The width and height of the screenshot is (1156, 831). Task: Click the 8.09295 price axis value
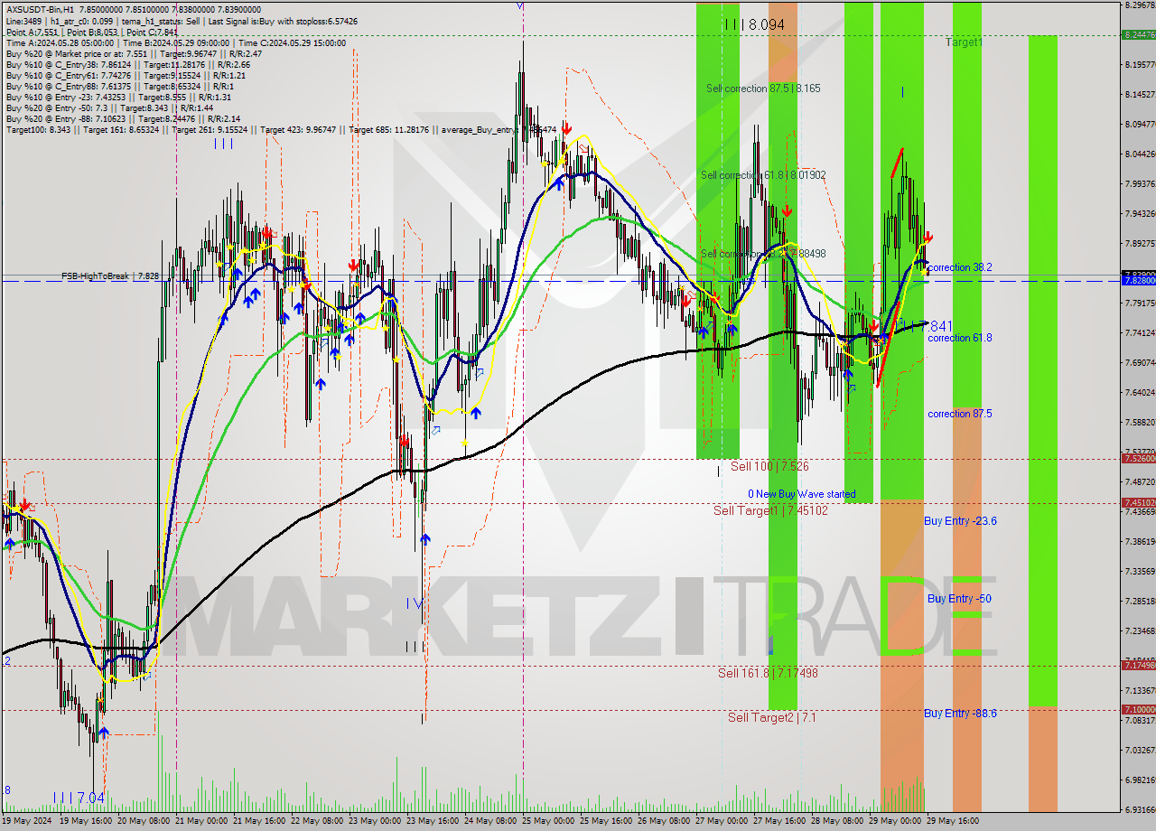click(1139, 125)
